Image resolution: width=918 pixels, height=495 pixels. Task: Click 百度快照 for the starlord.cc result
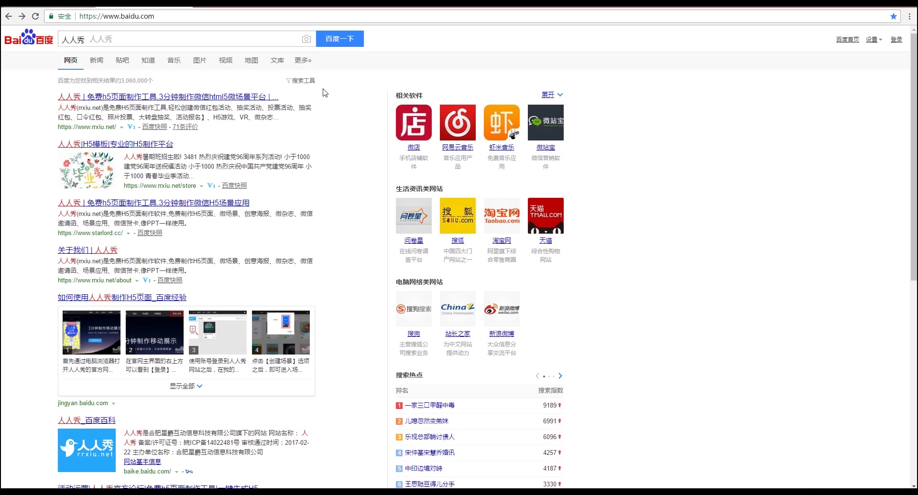point(150,233)
